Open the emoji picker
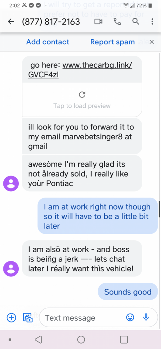 [130, 317]
